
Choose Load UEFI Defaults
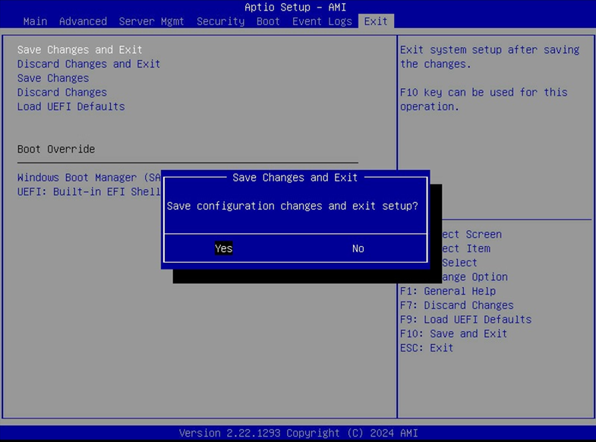click(x=71, y=106)
